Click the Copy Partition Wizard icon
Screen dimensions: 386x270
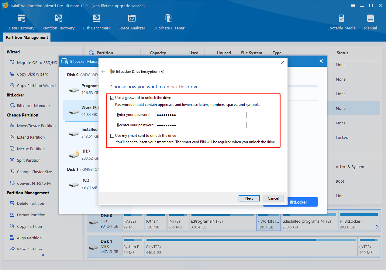(x=12, y=86)
